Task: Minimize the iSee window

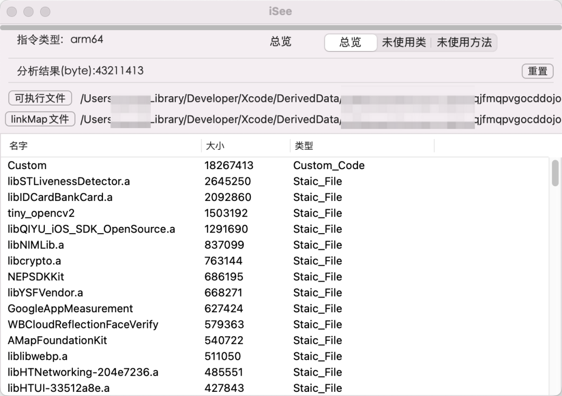Action: 28,11
